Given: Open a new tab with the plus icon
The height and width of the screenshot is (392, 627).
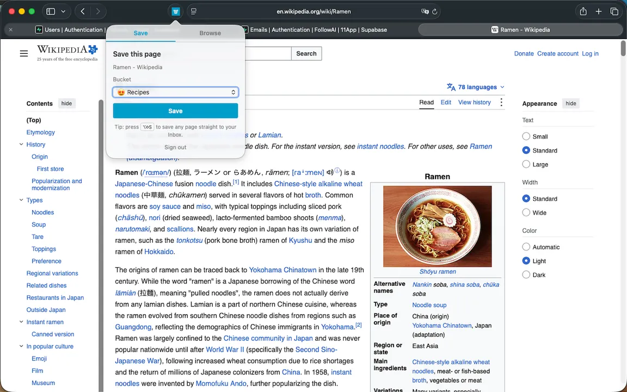Looking at the screenshot, I should tap(599, 11).
